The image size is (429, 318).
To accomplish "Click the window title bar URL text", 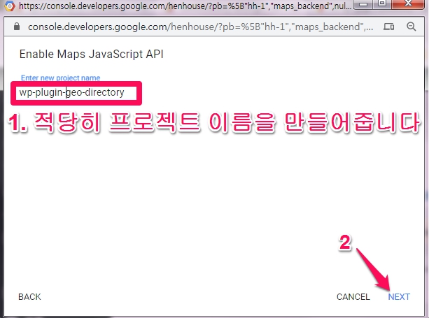I will point(185,6).
